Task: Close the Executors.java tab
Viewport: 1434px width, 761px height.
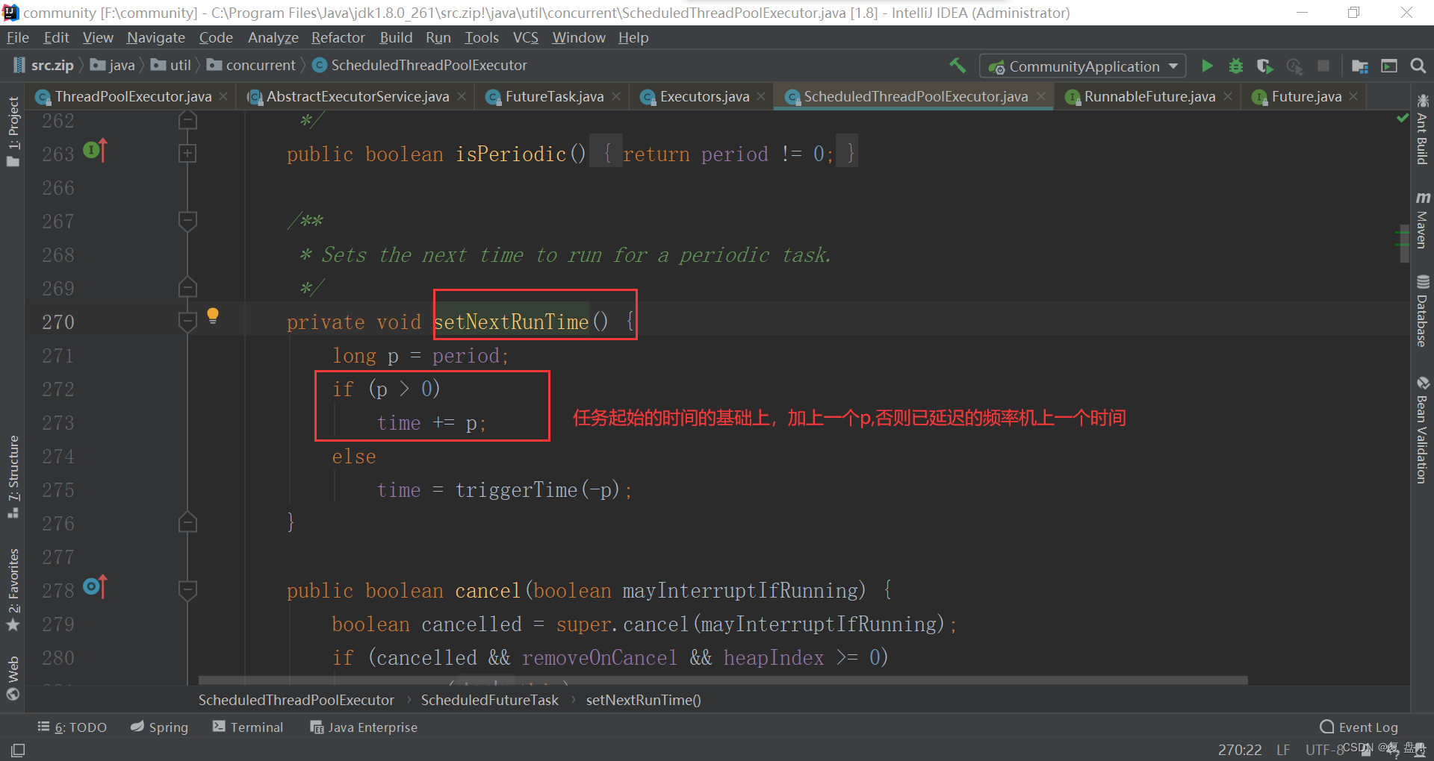Action: 761,96
